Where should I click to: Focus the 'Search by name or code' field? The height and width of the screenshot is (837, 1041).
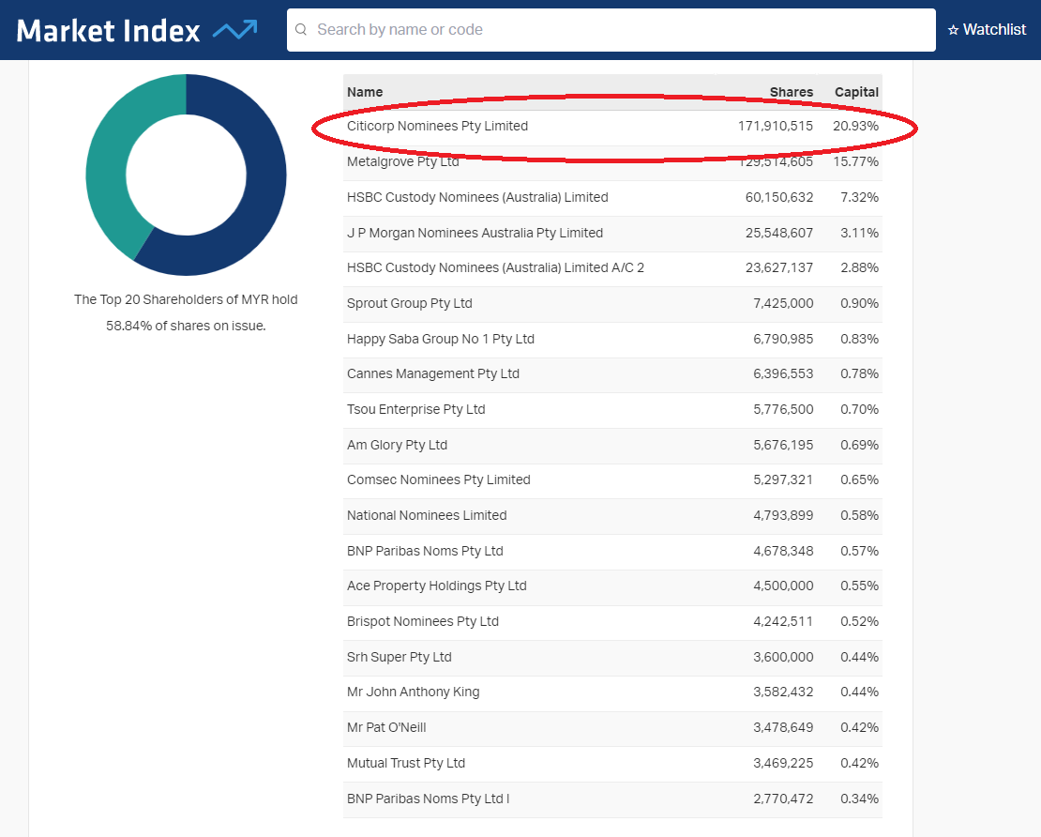point(619,30)
